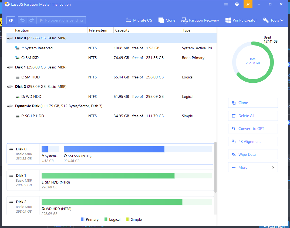Viewport: 290px width, 228px height.
Task: Click Clone button in right panel
Action: (253, 103)
